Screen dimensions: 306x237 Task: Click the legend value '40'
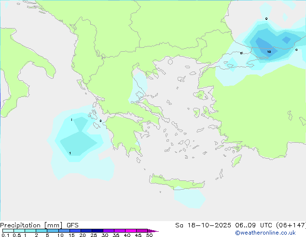[x=127, y=235]
